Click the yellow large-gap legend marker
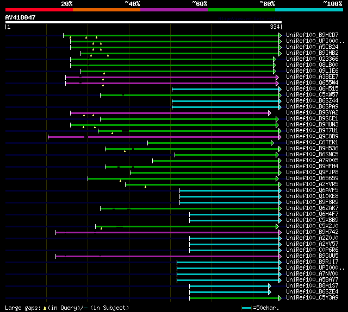This screenshot has height=312, width=348. click(x=45, y=308)
